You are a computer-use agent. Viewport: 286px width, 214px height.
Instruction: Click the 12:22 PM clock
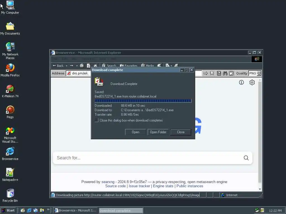click(275, 211)
